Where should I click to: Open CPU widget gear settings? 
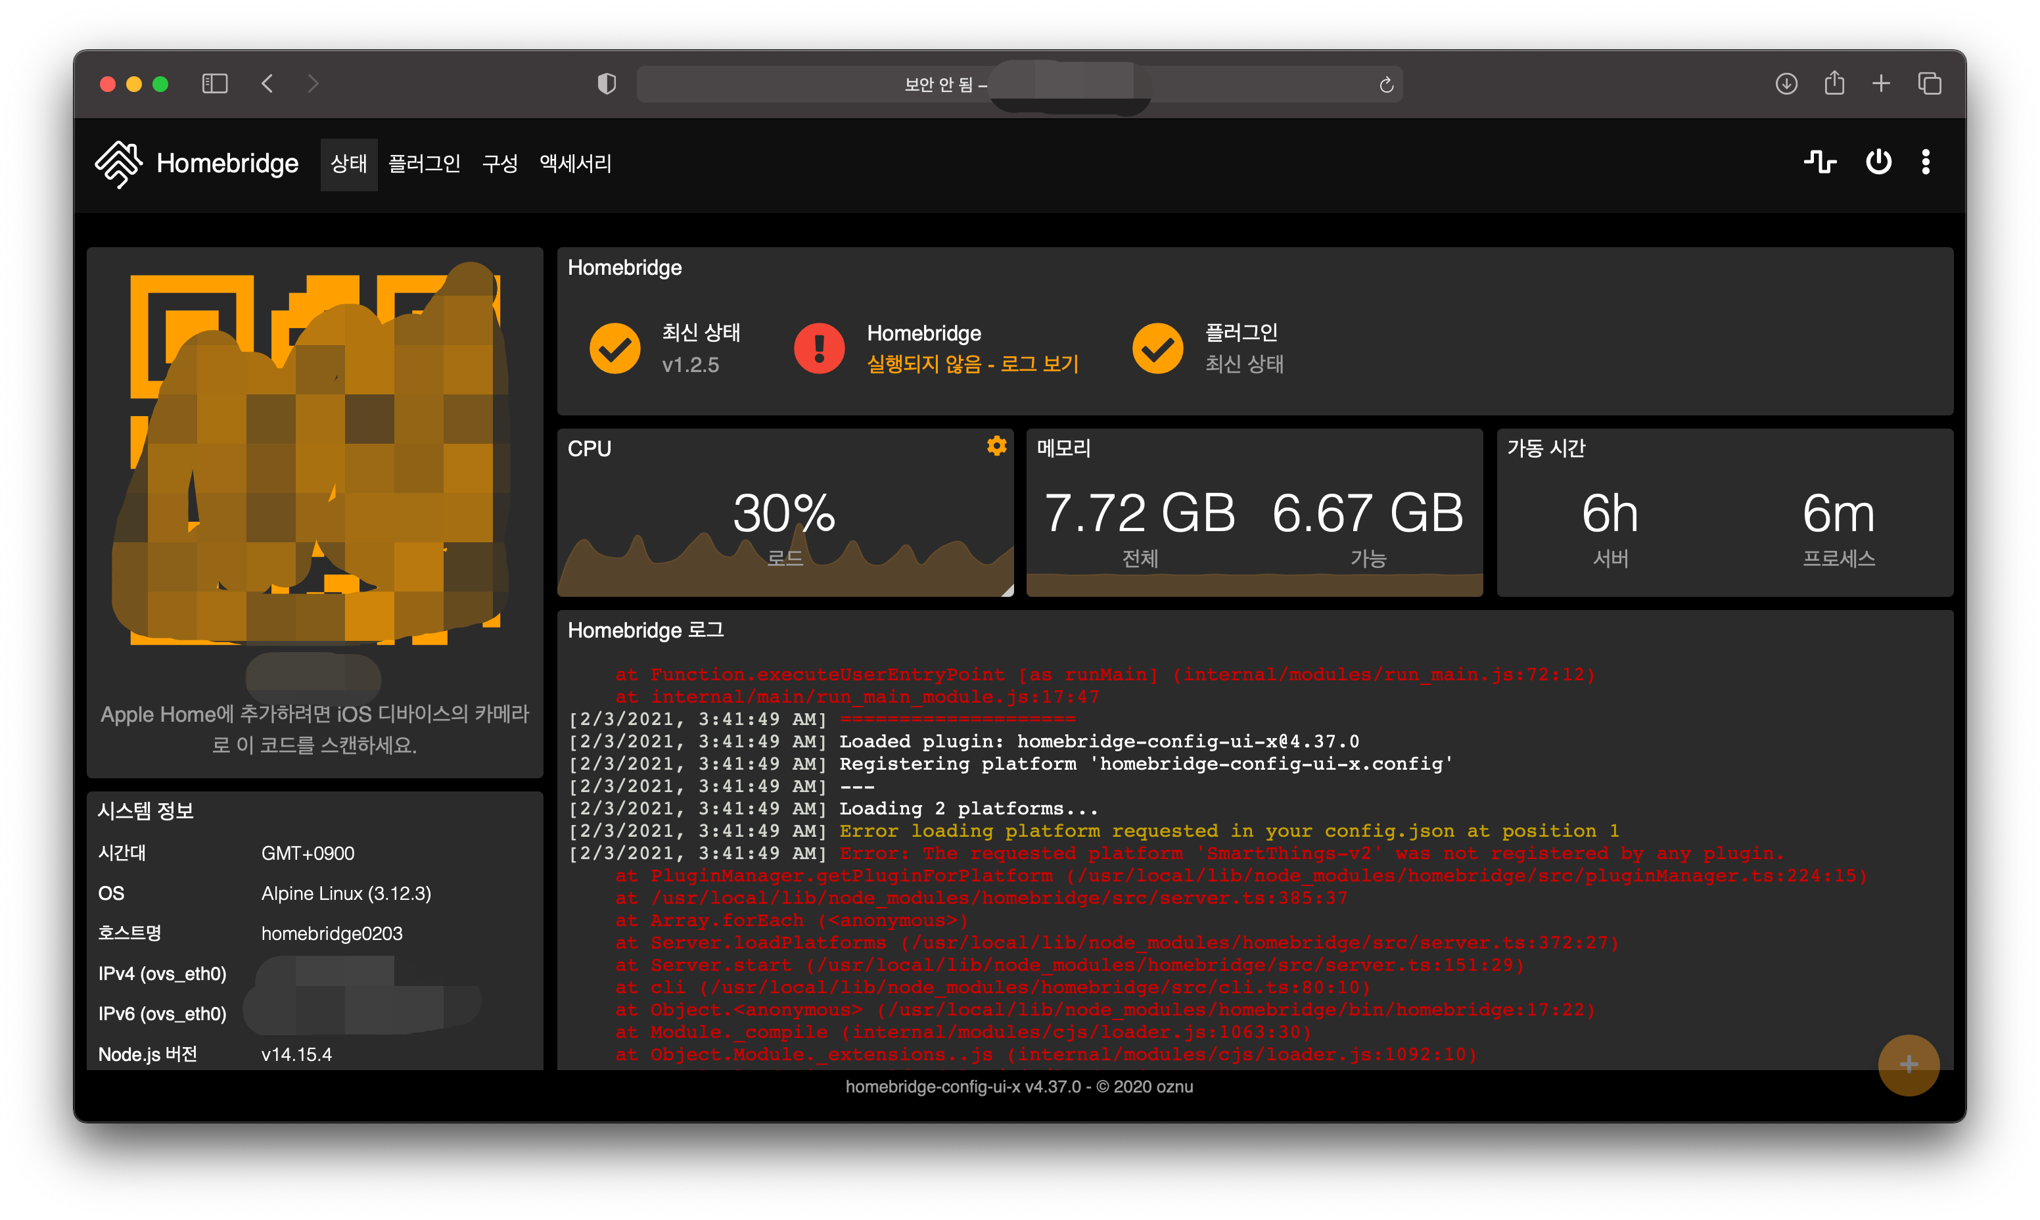pyautogui.click(x=996, y=446)
